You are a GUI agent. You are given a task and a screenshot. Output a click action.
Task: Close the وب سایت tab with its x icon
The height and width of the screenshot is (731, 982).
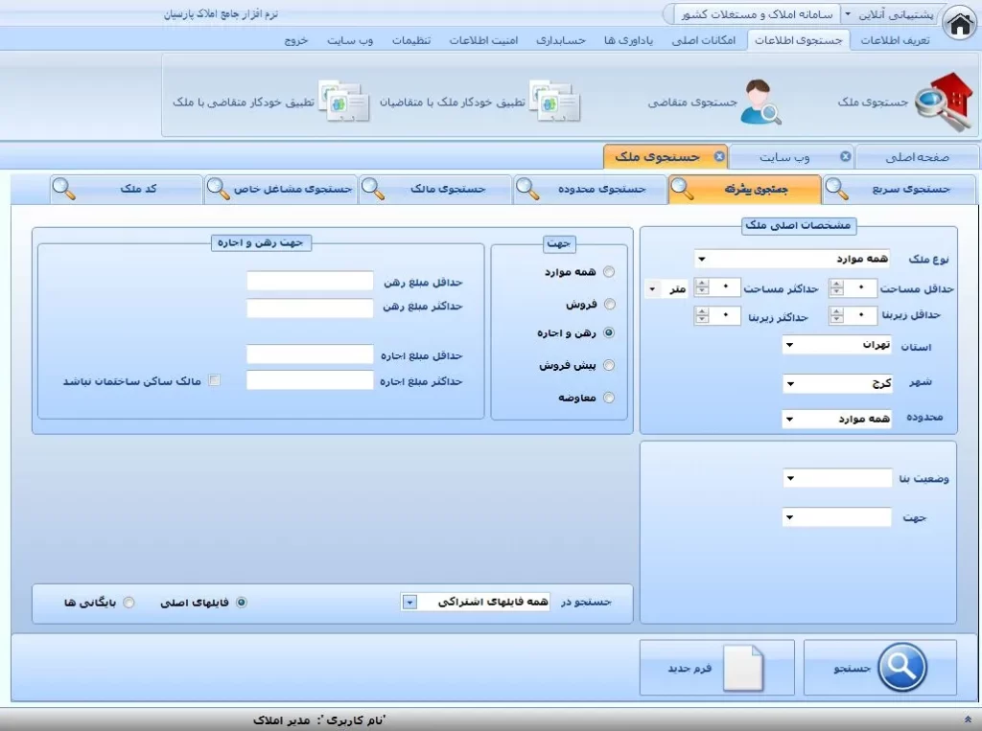click(x=845, y=157)
